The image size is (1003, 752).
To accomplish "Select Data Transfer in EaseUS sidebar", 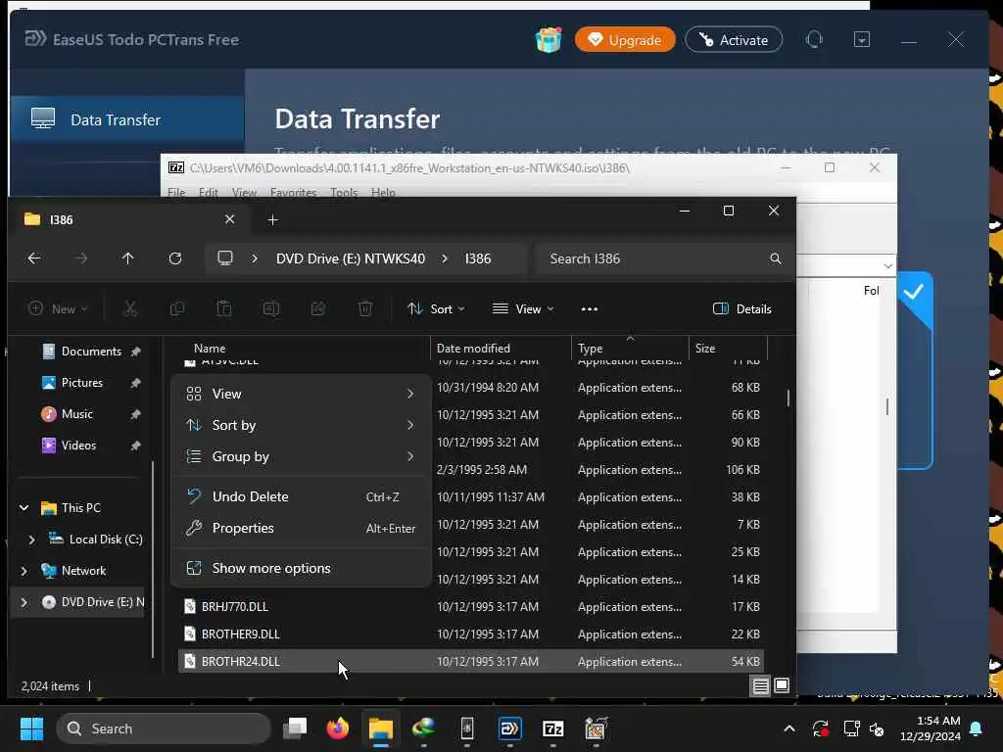I will 127,119.
